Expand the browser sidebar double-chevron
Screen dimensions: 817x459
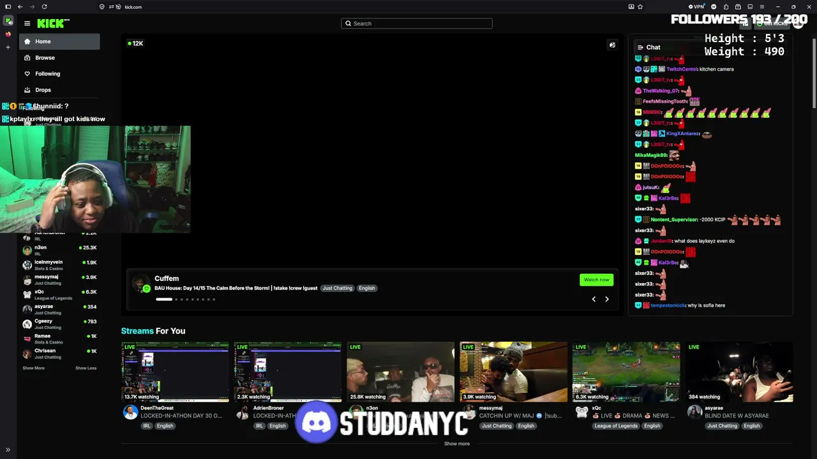point(8,450)
